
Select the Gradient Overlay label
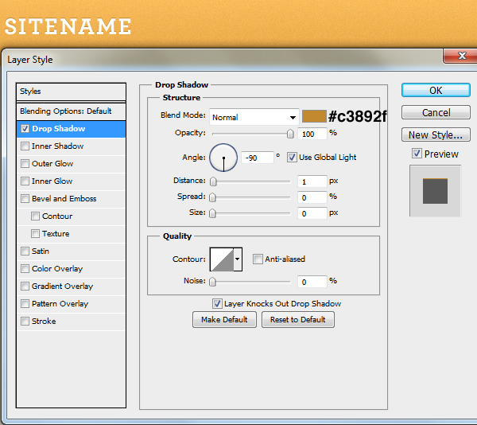coord(62,287)
